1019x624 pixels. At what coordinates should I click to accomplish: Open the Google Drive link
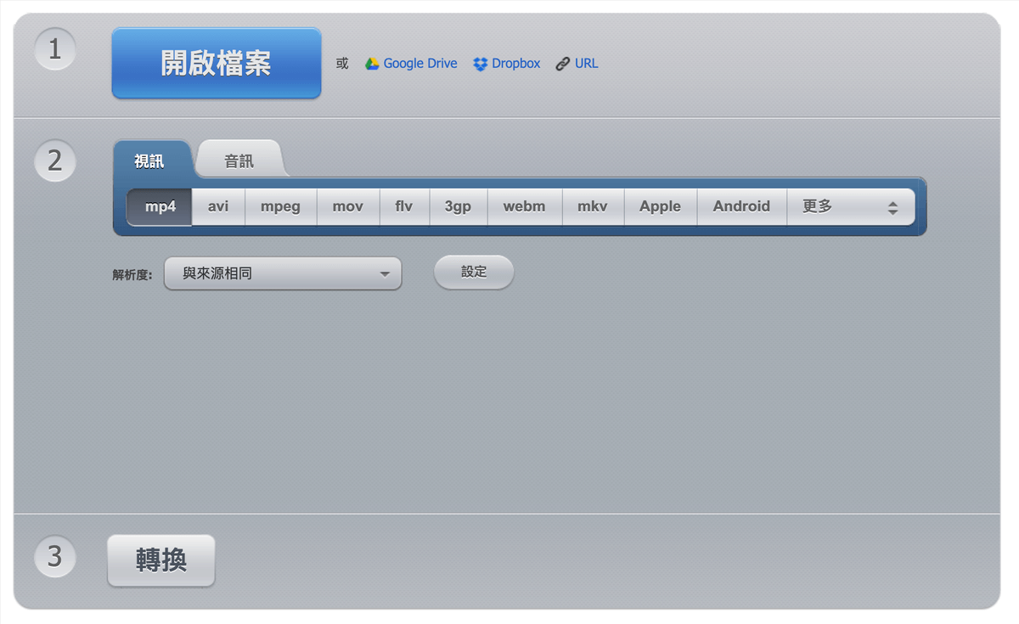pyautogui.click(x=419, y=64)
